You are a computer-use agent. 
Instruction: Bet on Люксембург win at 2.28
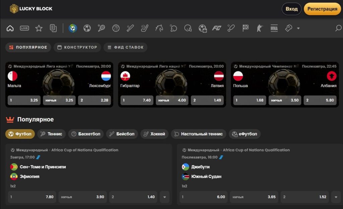pos(94,100)
